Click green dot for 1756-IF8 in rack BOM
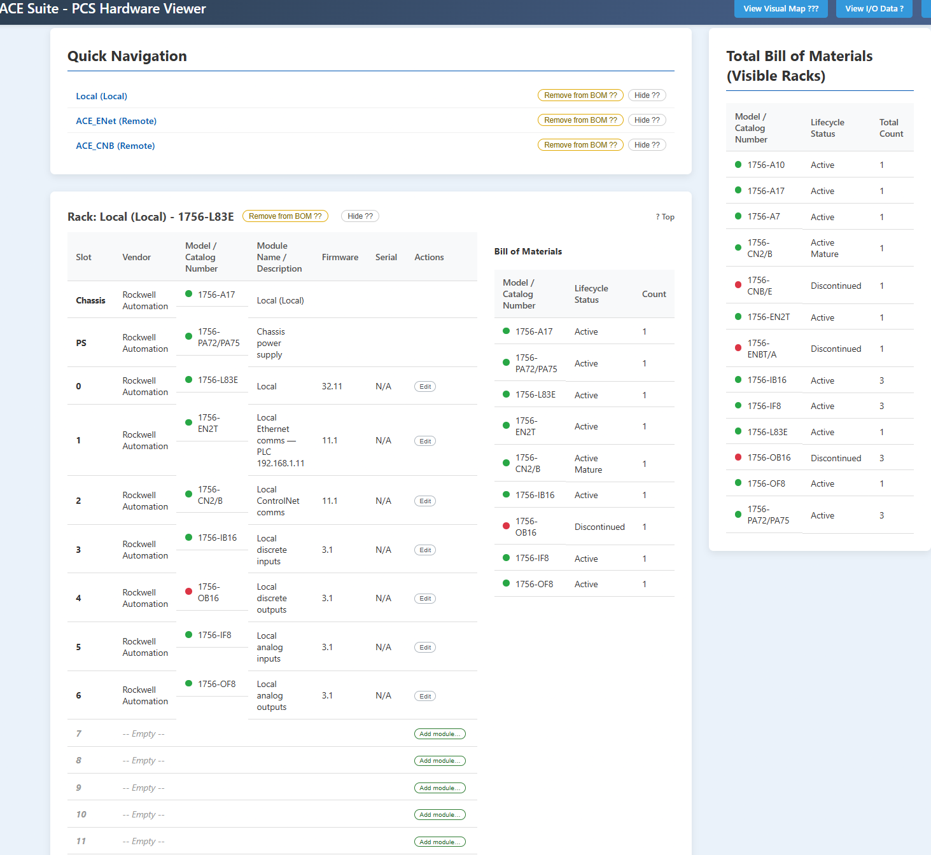 point(506,558)
